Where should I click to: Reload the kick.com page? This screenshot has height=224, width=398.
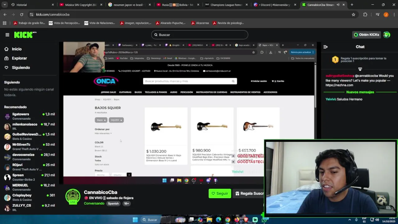click(21, 15)
